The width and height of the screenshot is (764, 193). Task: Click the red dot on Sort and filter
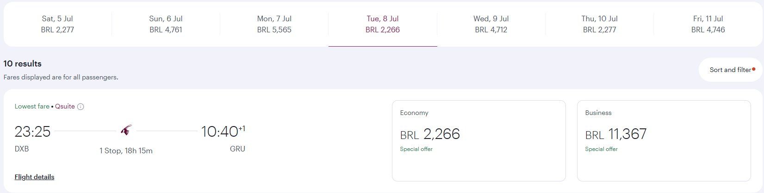click(754, 69)
